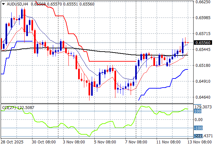214x146 pixels.
Task: Click the CCI 0.00 axis label
Action: (x=198, y=120)
